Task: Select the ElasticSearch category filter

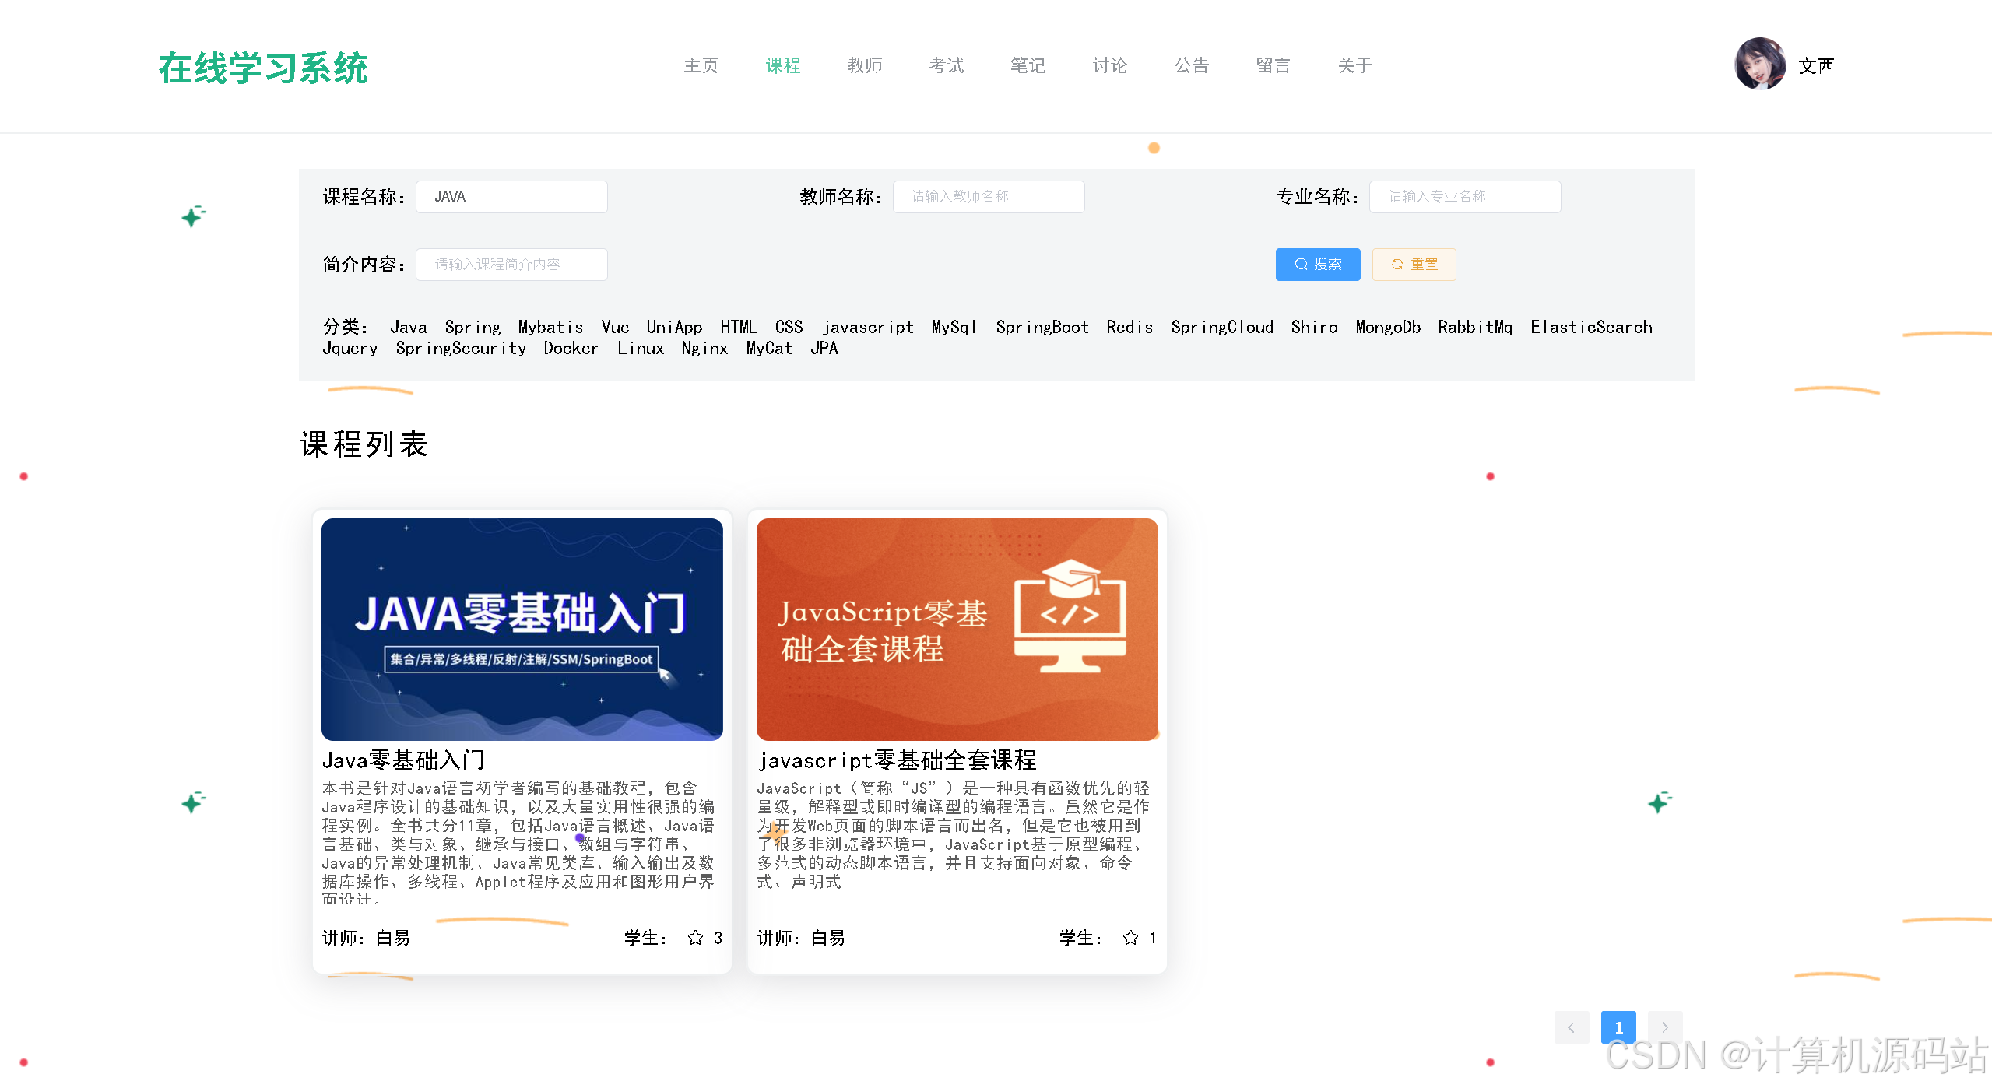Action: 1591,327
